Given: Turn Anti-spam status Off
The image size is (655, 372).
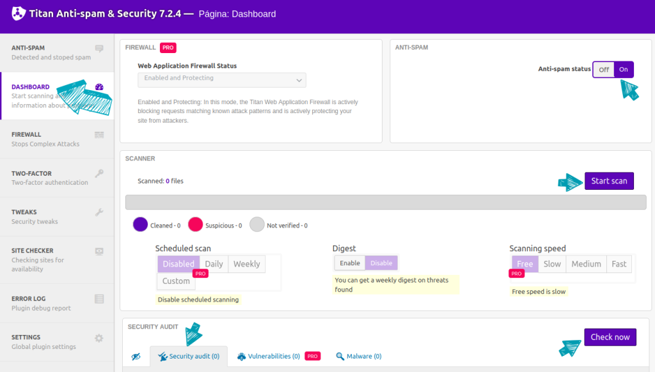Looking at the screenshot, I should pyautogui.click(x=604, y=69).
